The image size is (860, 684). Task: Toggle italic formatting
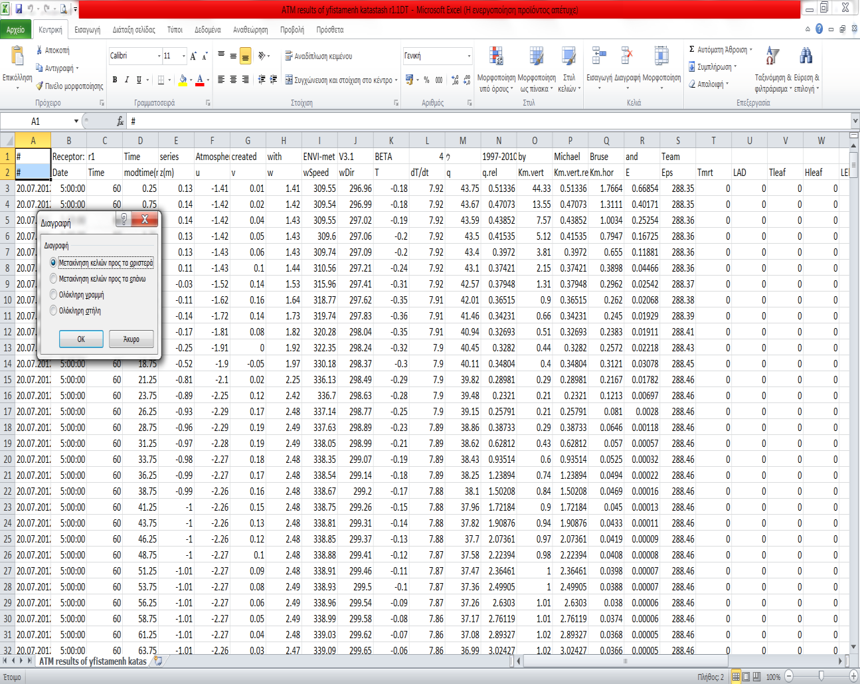(x=127, y=80)
